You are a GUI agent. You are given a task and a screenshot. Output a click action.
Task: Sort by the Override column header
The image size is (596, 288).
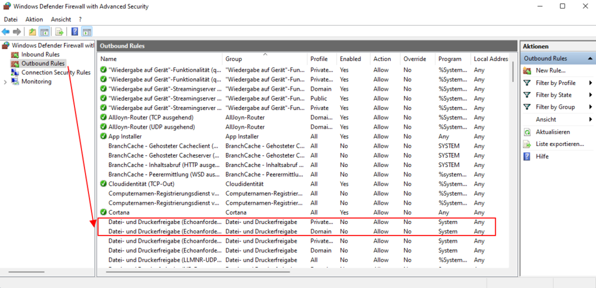coord(418,59)
